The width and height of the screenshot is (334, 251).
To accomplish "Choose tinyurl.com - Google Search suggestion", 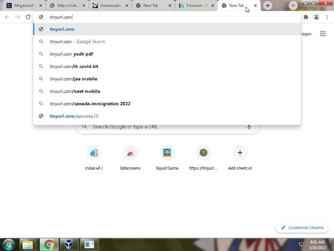I will pyautogui.click(x=167, y=42).
